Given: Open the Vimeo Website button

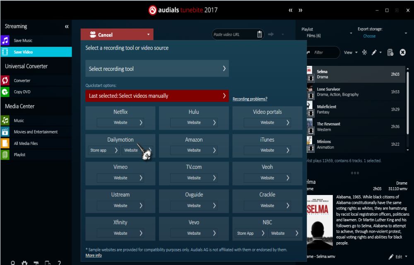Looking at the screenshot, I should click(120, 178).
